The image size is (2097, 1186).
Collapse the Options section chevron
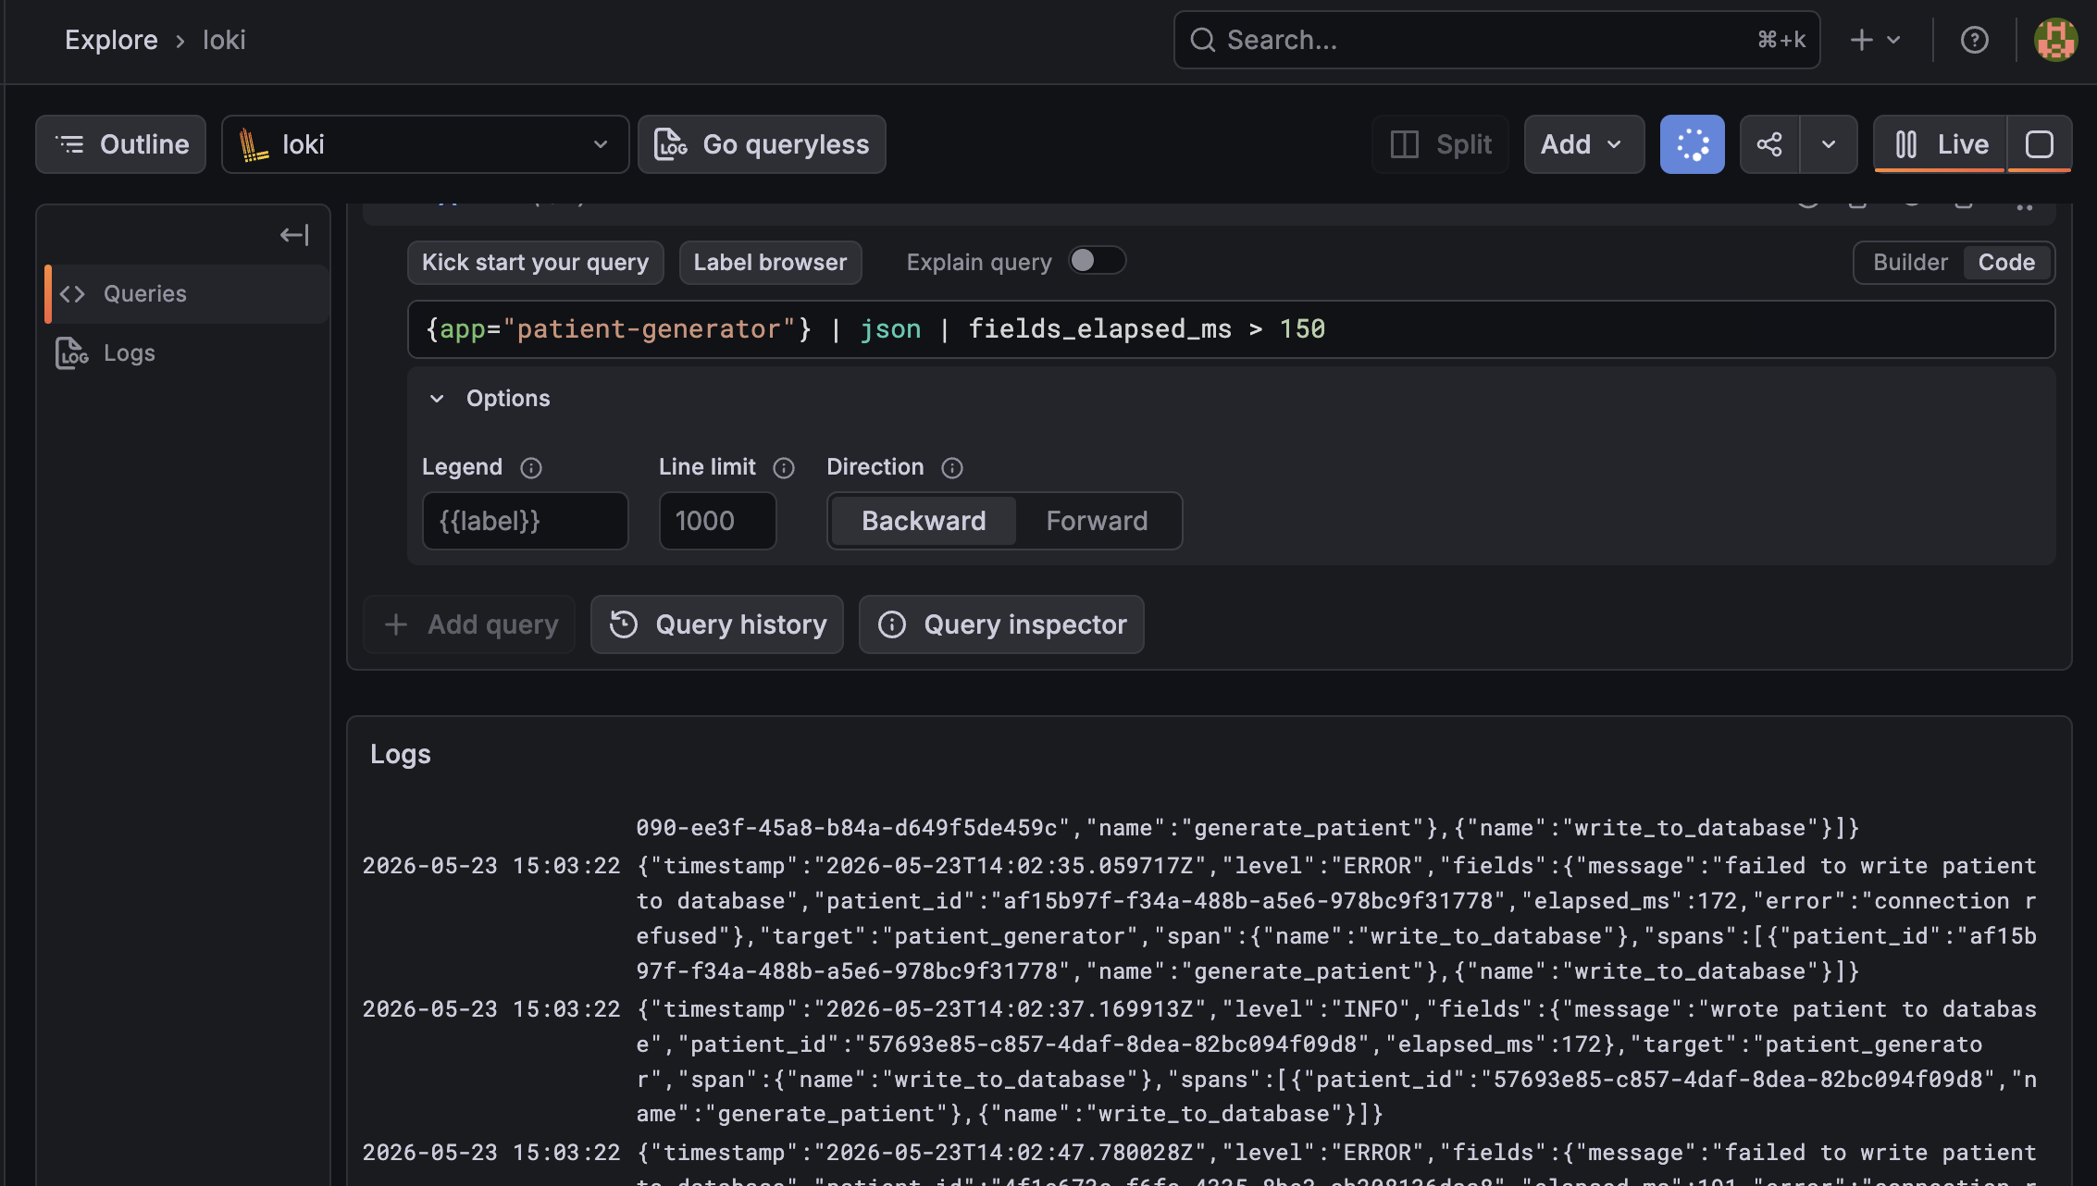(x=437, y=399)
